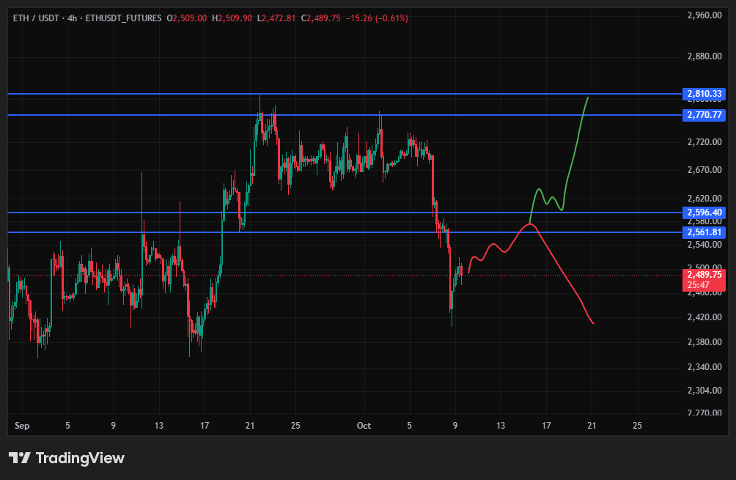Image resolution: width=736 pixels, height=480 pixels.
Task: Click the red current price label 2,489.75
Action: tap(704, 275)
